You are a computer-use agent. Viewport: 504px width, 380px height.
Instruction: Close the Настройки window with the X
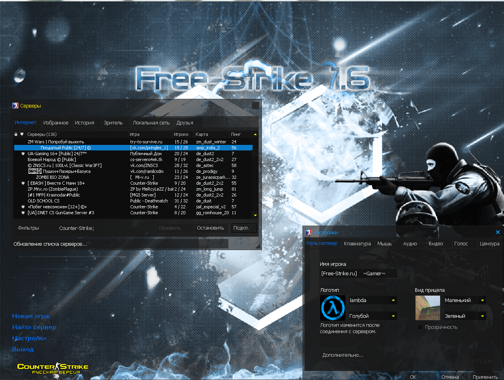[x=498, y=232]
